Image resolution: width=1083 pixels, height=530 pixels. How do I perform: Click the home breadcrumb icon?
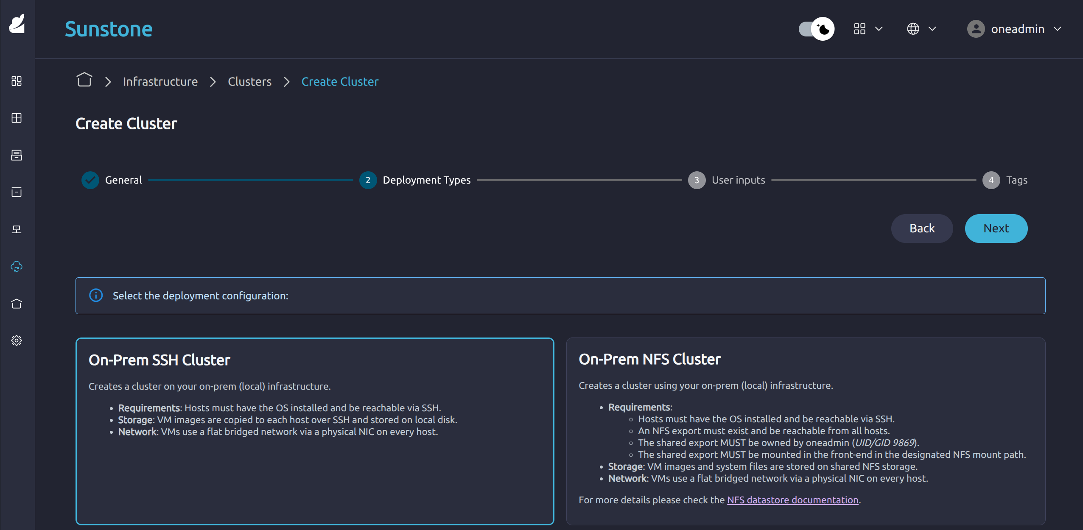pyautogui.click(x=84, y=80)
